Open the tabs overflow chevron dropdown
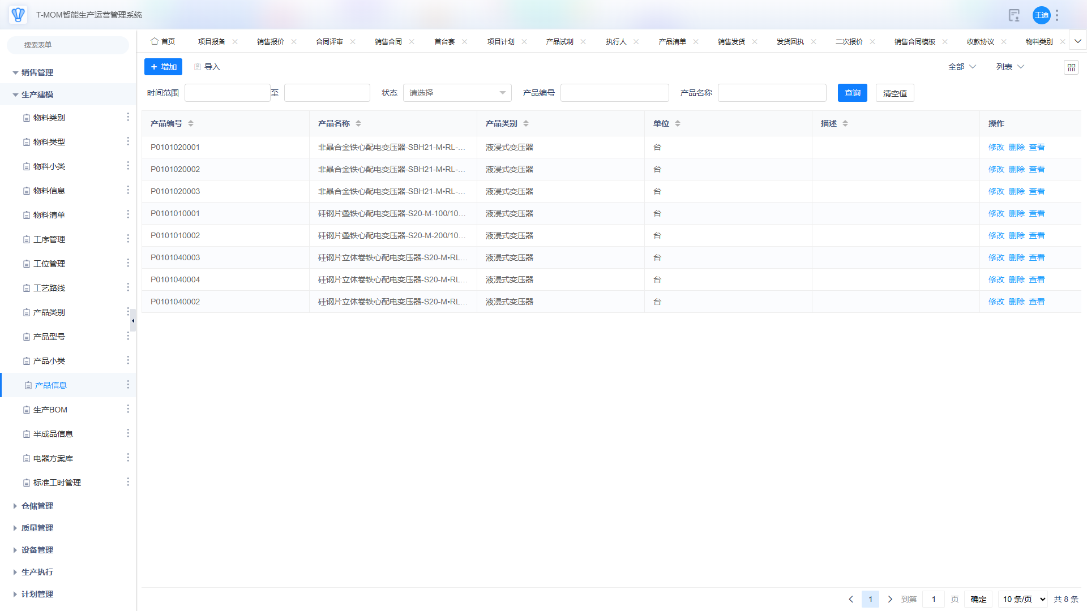This screenshot has width=1087, height=611. (x=1077, y=41)
